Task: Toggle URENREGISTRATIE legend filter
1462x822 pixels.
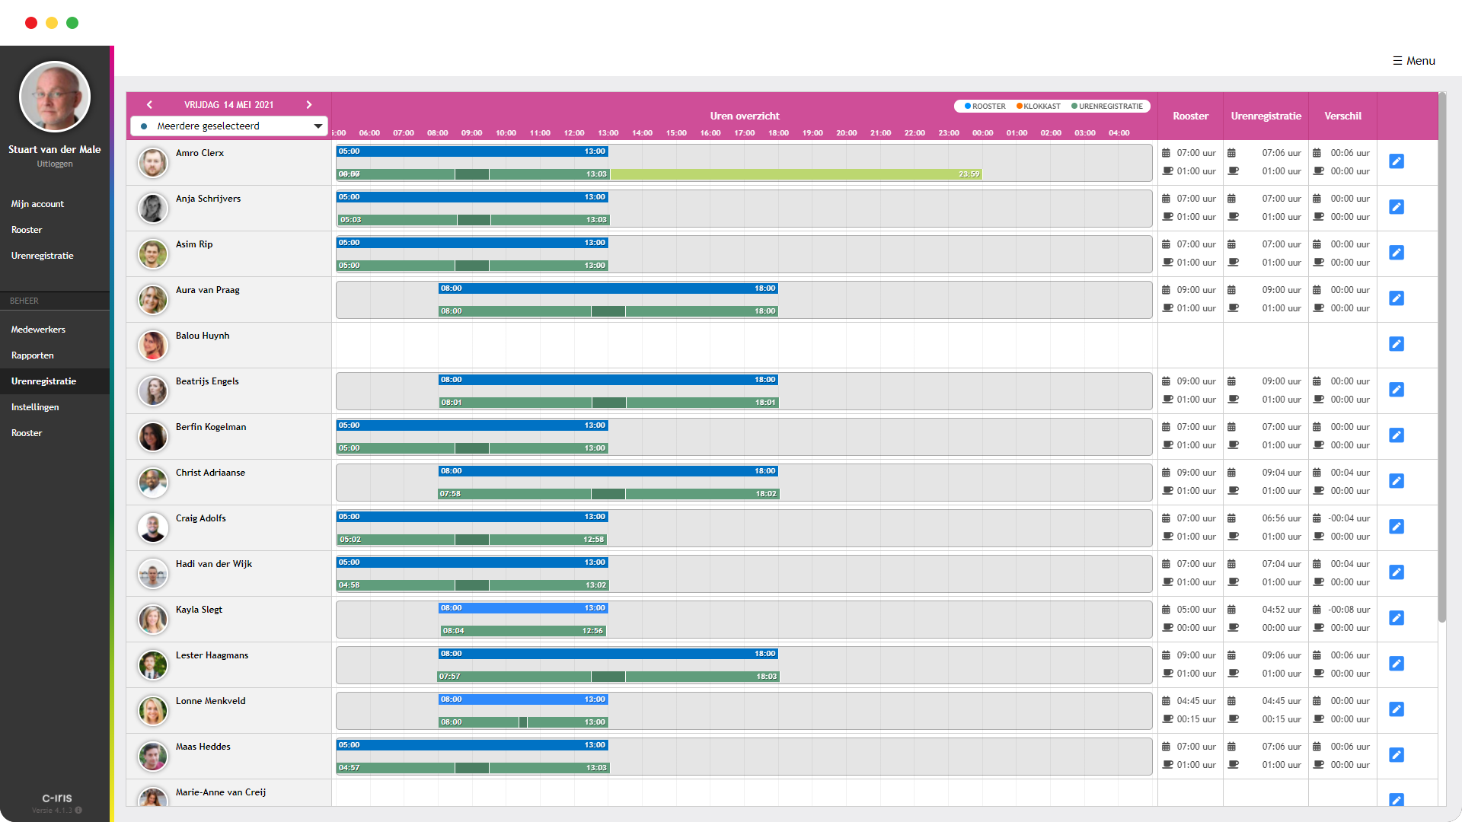Action: click(1107, 107)
